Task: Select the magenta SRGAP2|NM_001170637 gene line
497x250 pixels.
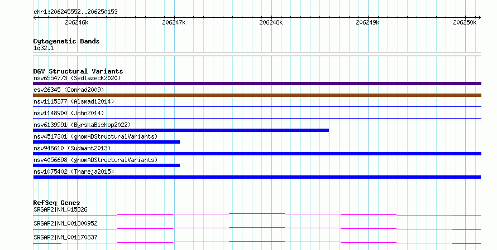Action: tap(257, 243)
